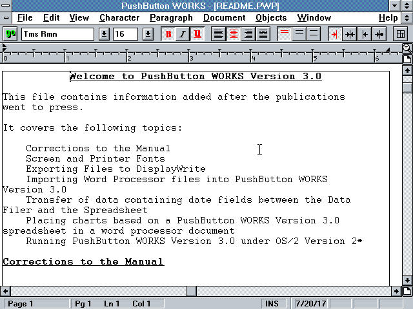413x309 pixels.
Task: Click the vertical scrollbar up arrow
Action: click(x=407, y=70)
